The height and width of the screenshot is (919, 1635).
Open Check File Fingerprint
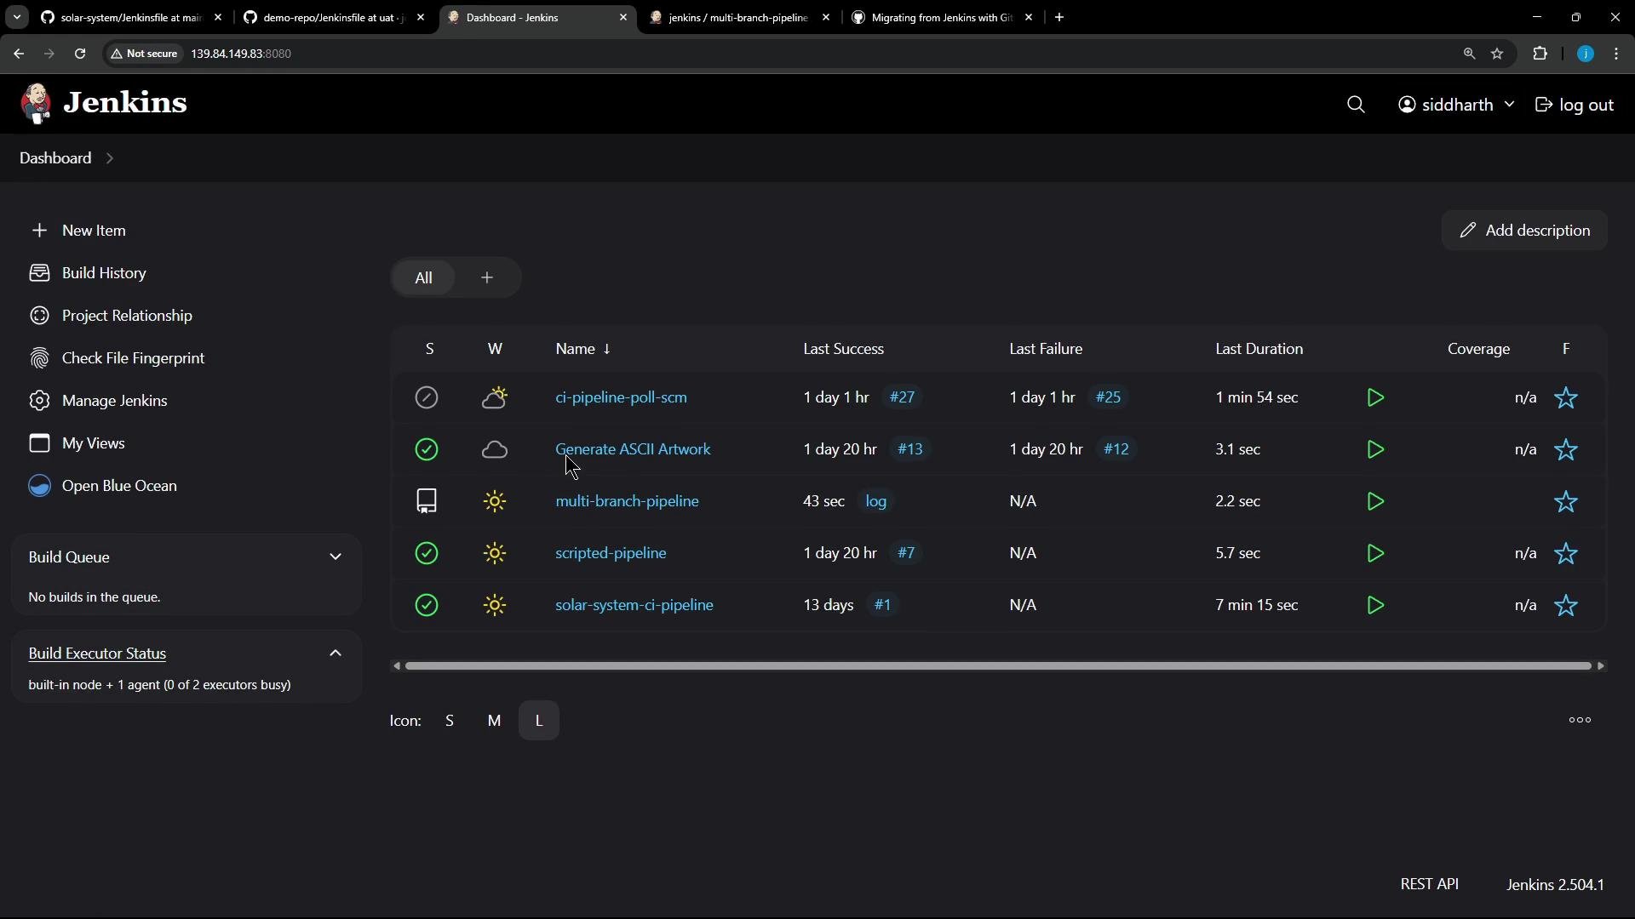[x=133, y=358]
